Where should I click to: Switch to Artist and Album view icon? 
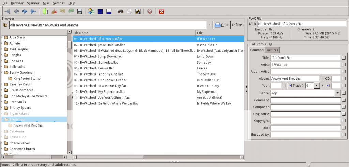coord(91,11)
